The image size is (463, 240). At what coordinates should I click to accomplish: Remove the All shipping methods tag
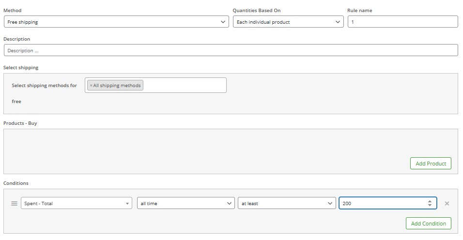pos(91,86)
